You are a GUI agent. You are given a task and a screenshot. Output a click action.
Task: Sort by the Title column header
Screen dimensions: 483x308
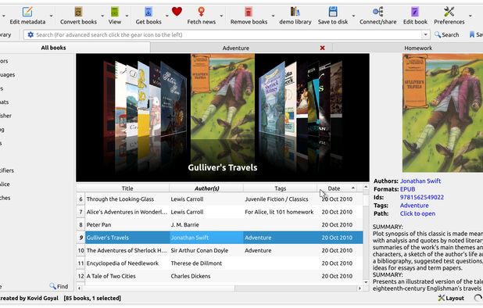[127, 188]
